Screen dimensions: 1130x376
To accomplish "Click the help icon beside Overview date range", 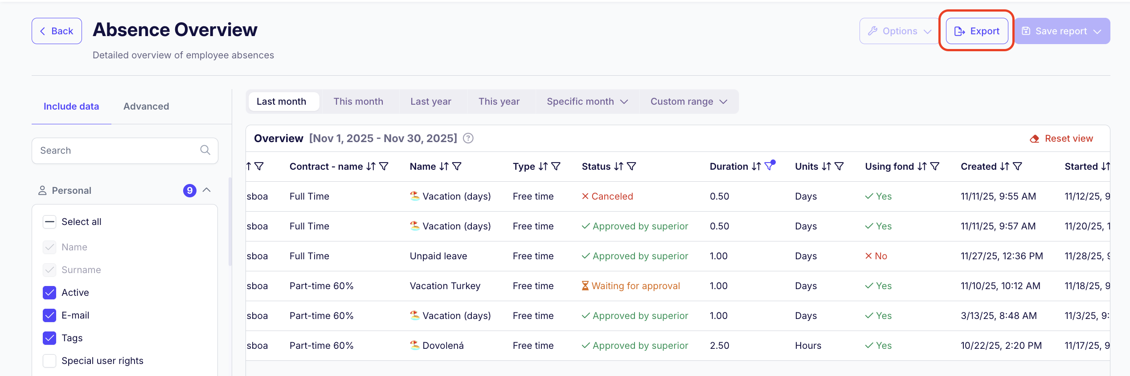I will point(468,139).
